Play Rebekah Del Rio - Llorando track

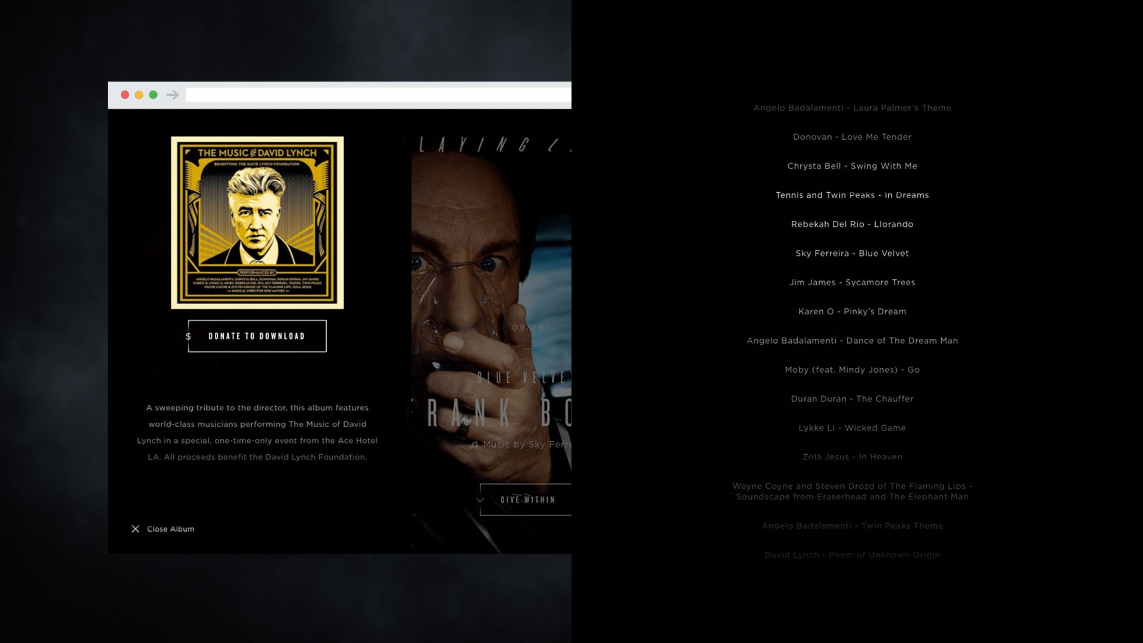(852, 224)
